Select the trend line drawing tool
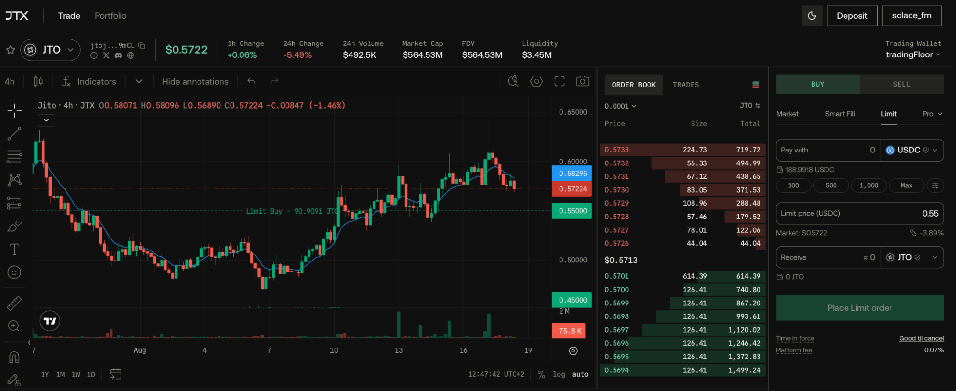Image resolution: width=956 pixels, height=391 pixels. coord(14,134)
